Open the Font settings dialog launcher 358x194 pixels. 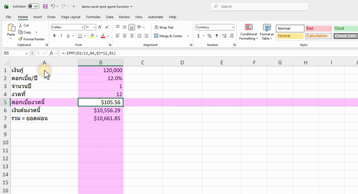click(110, 45)
